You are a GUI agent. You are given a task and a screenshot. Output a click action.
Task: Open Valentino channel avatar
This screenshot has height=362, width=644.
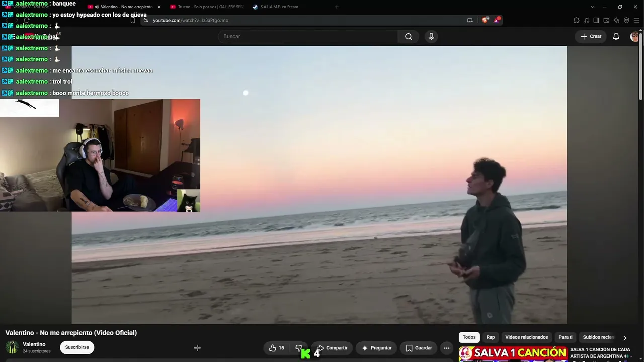12,347
